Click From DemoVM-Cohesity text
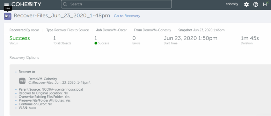Screen dimensions: 271x116 coord(153,30)
